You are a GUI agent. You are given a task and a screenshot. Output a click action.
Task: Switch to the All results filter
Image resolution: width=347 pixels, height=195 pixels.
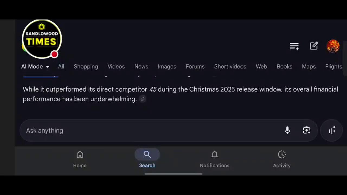61,67
